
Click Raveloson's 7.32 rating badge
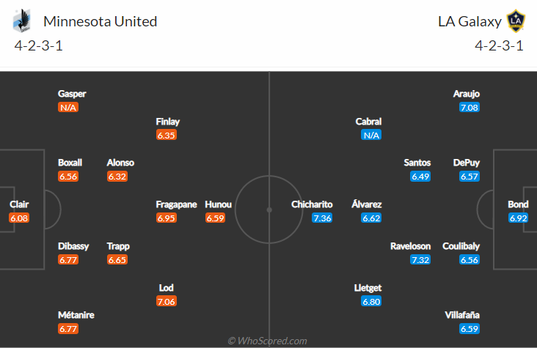pos(420,259)
